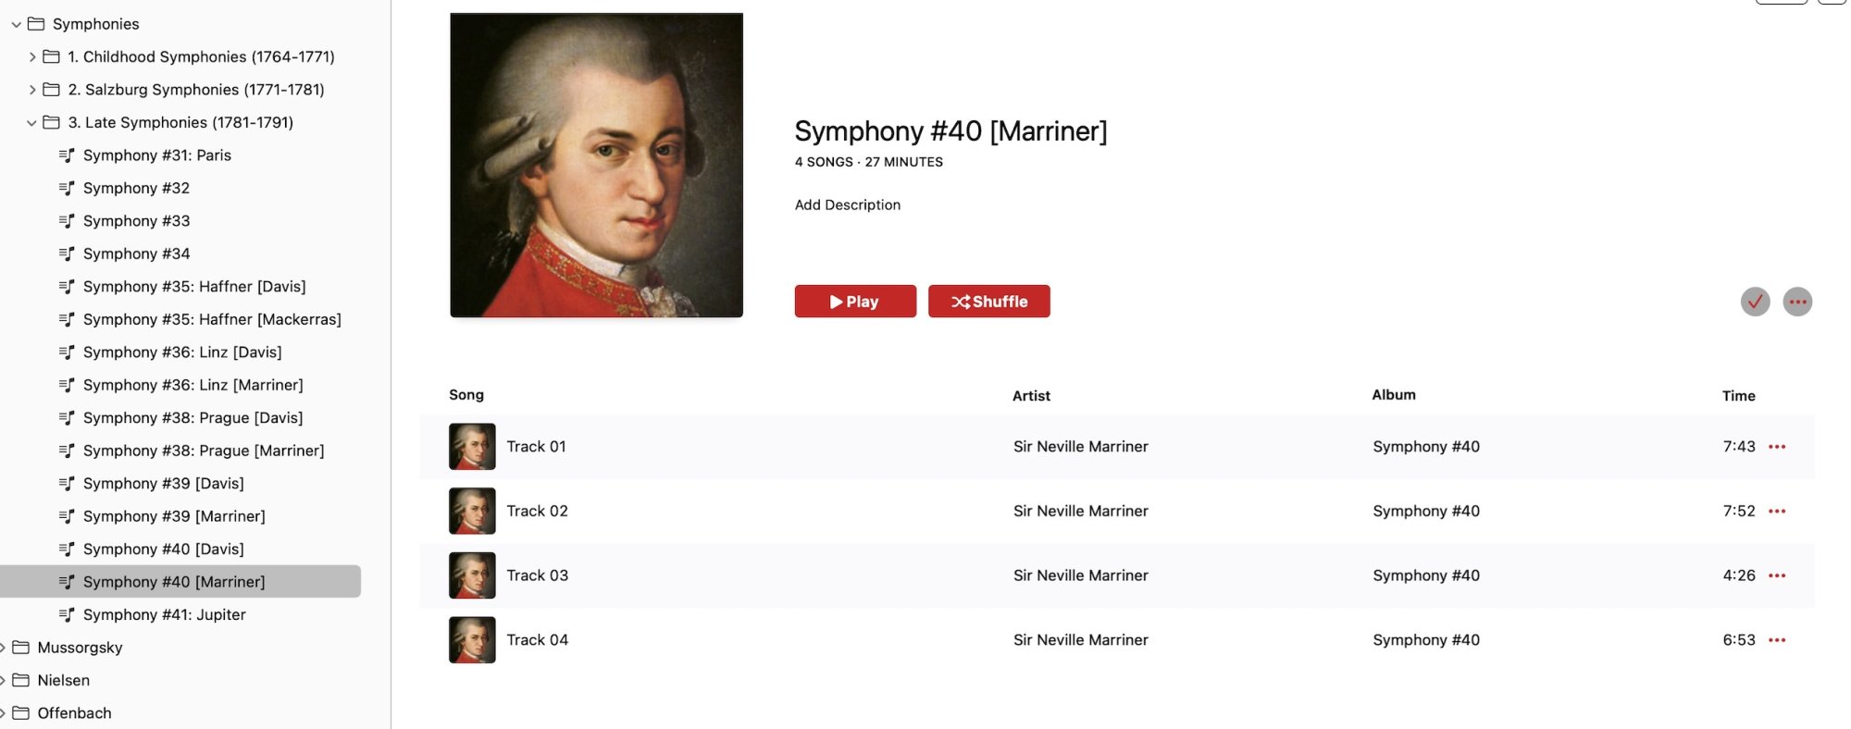Click Add Description text
This screenshot has height=729, width=1851.
[847, 205]
